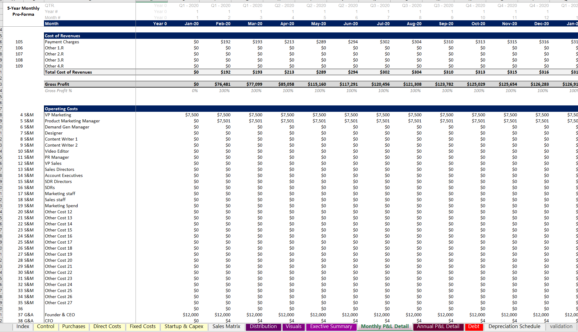Select Payment Charges value $192

pyautogui.click(x=226, y=42)
